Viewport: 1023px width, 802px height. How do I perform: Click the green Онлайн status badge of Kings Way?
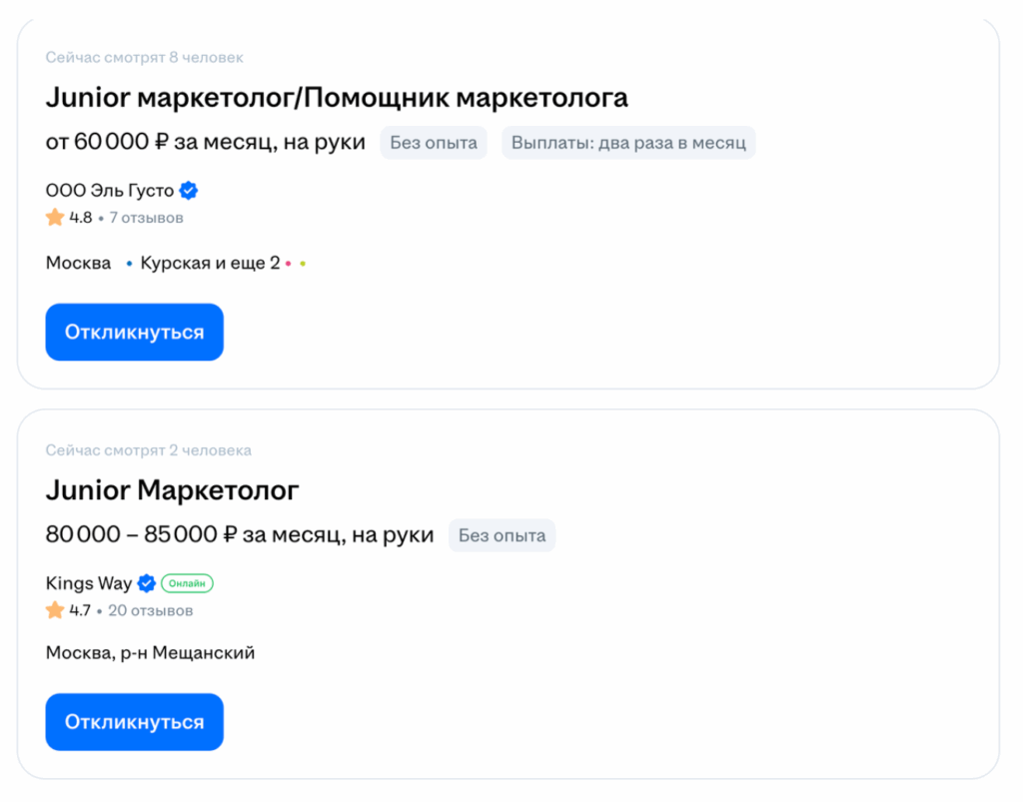coord(187,583)
